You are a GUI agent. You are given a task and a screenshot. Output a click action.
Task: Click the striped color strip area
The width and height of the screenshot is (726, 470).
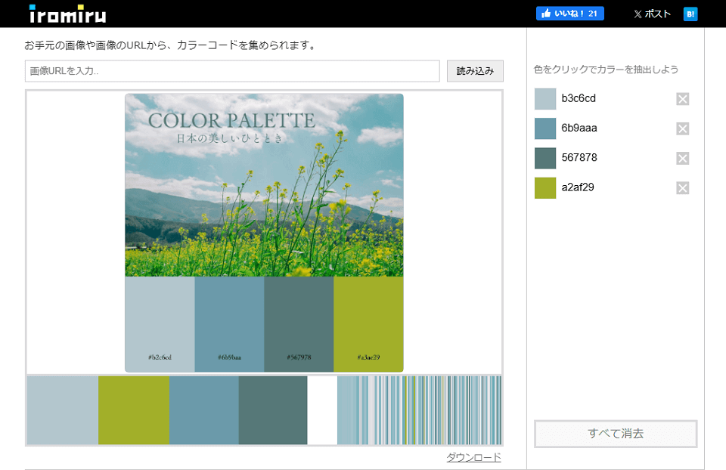coord(420,410)
